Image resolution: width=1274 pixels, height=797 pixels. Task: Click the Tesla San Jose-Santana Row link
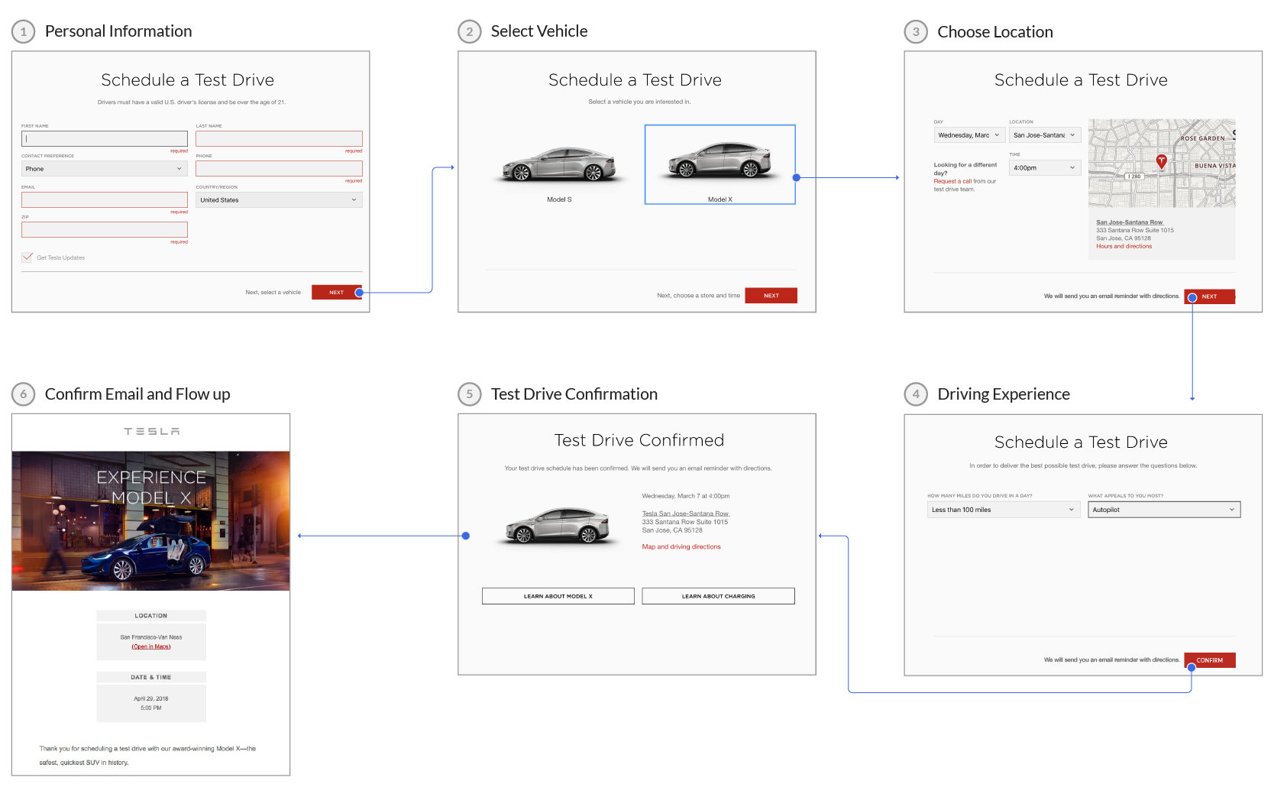[686, 514]
